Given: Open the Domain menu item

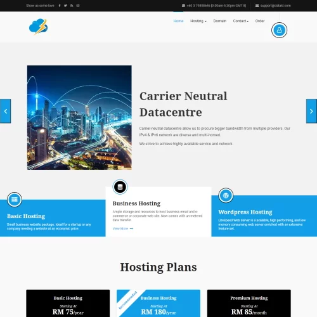Looking at the screenshot, I should [220, 21].
